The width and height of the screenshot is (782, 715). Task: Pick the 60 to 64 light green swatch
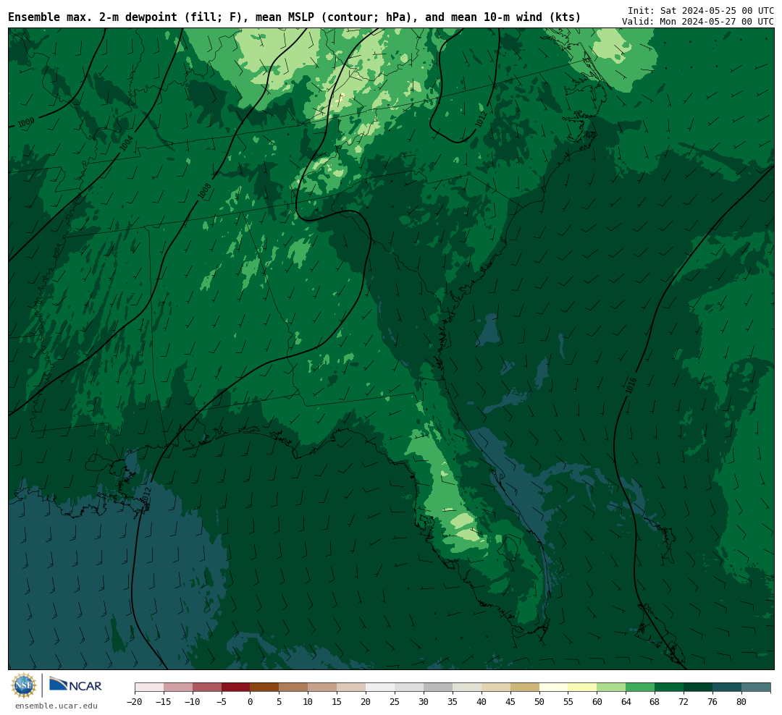612,687
